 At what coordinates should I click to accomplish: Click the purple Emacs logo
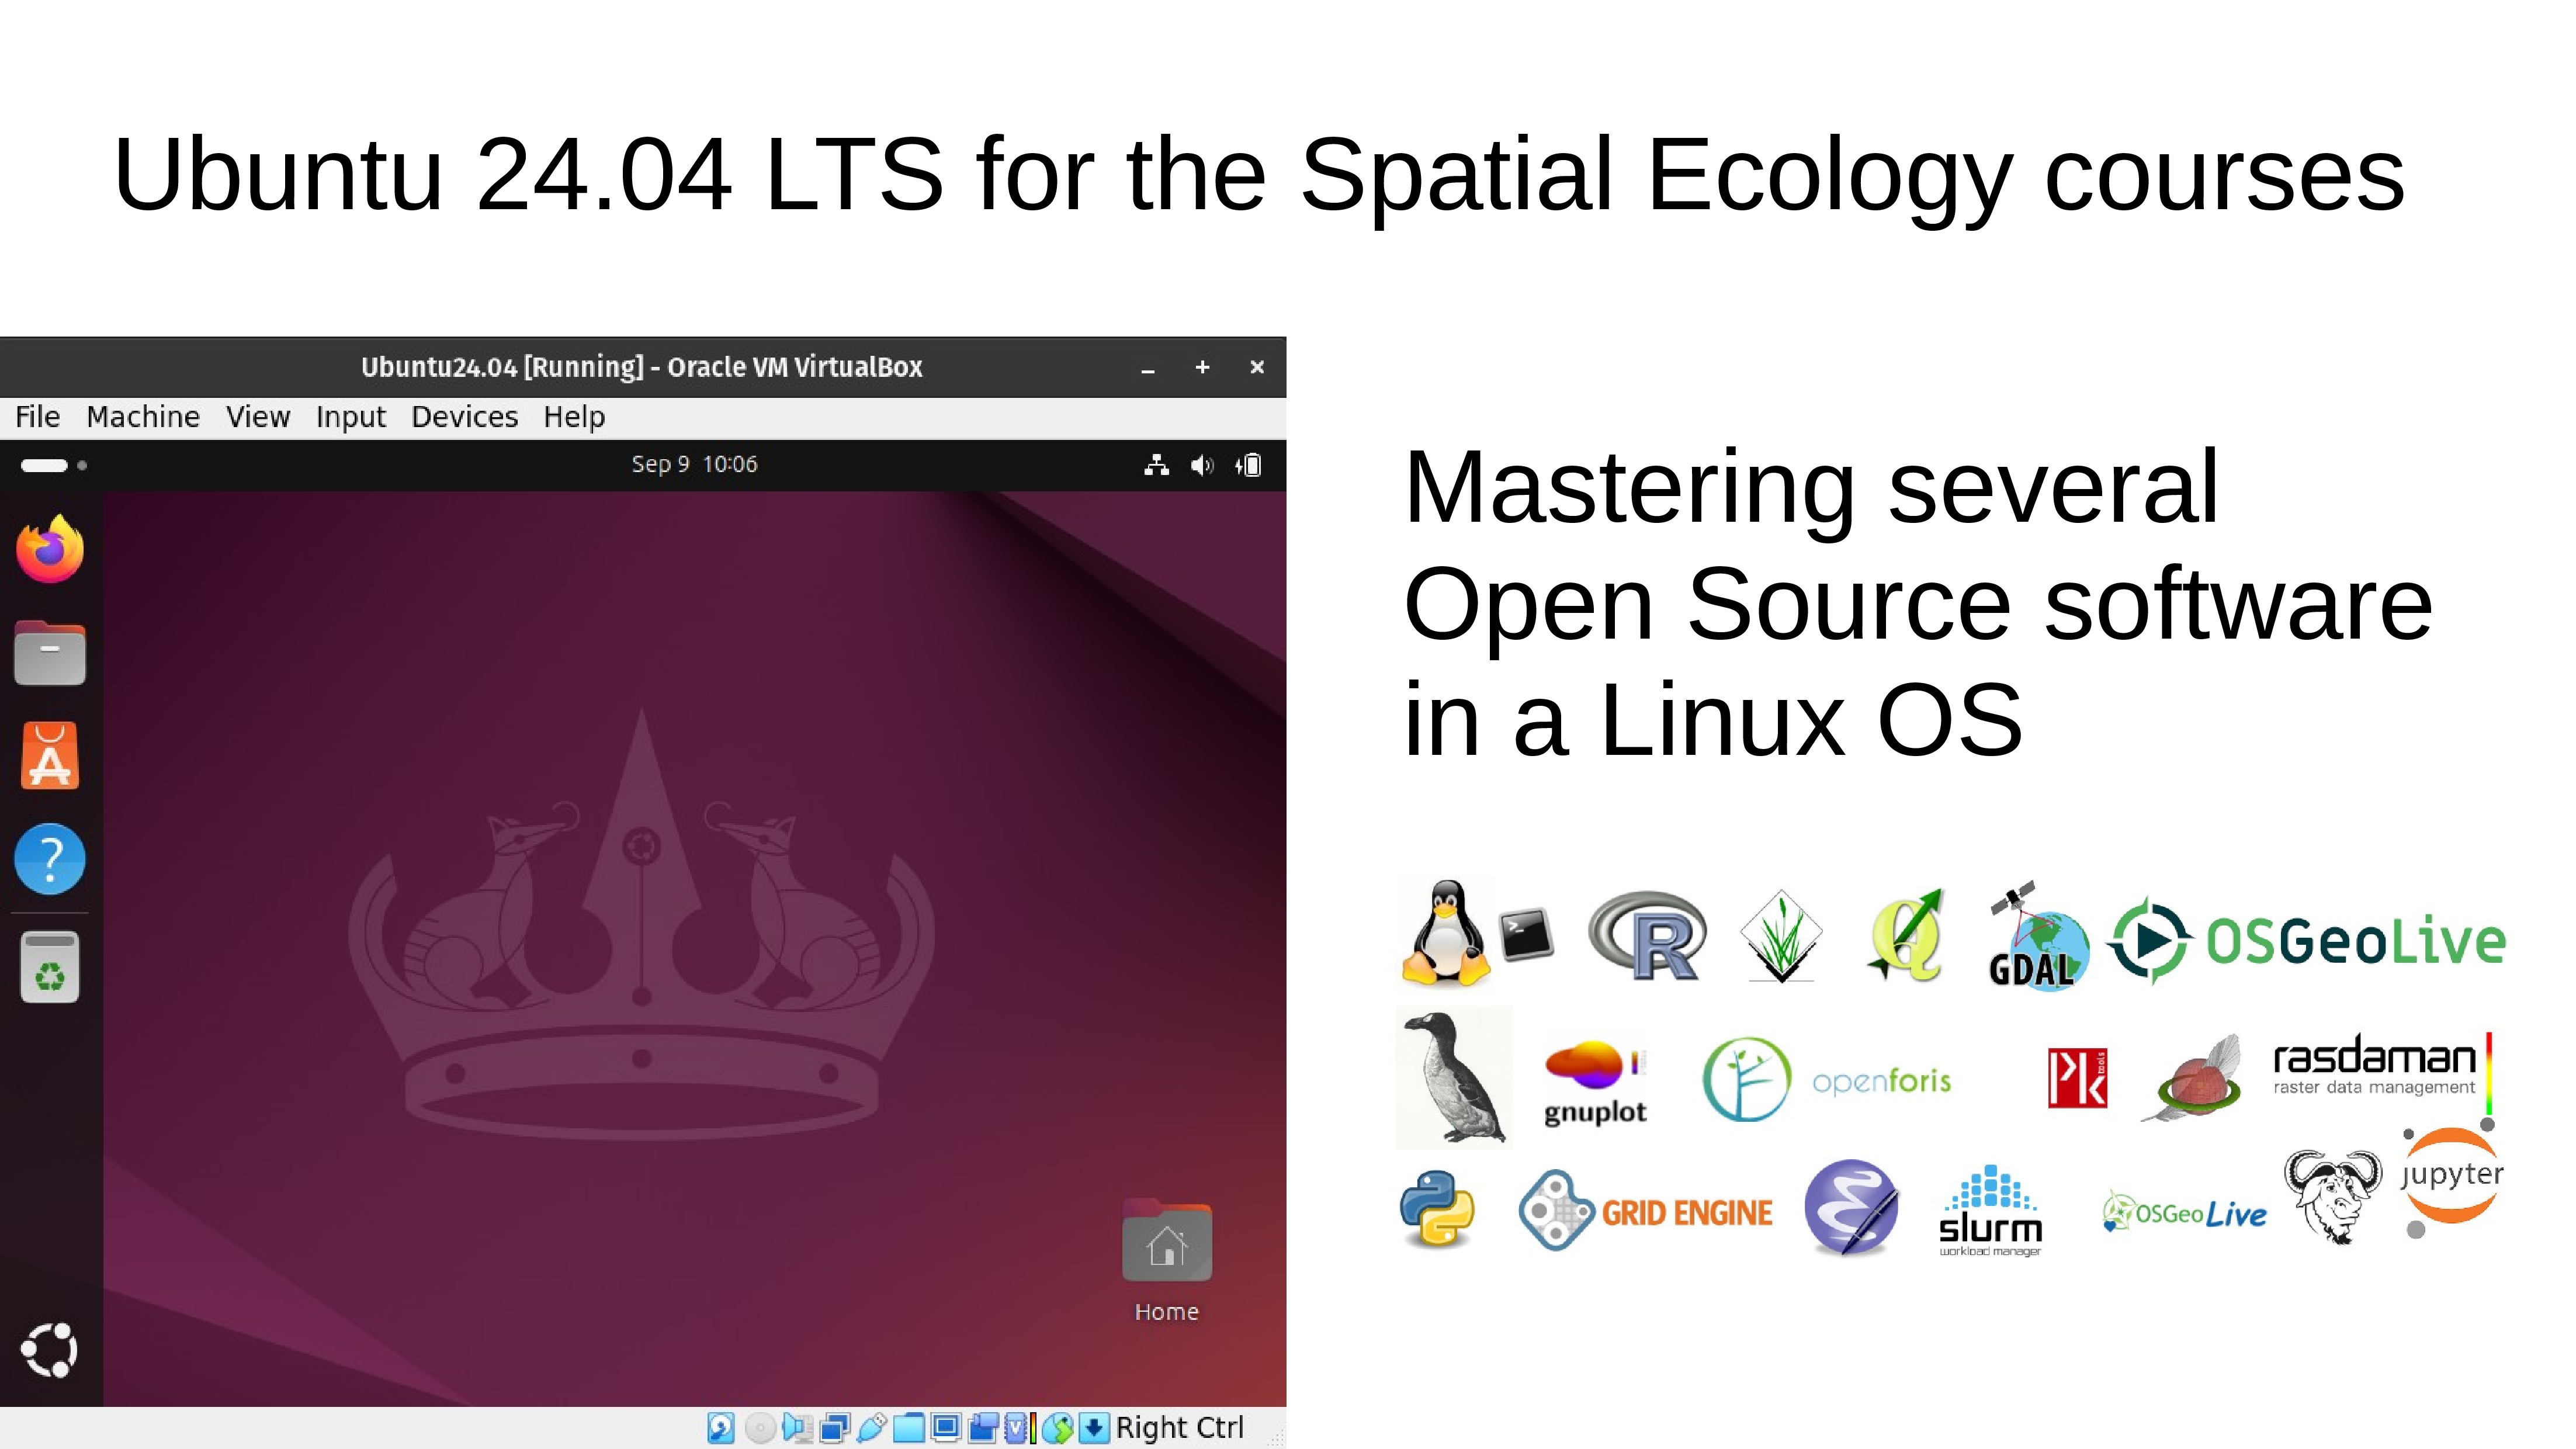(1851, 1208)
